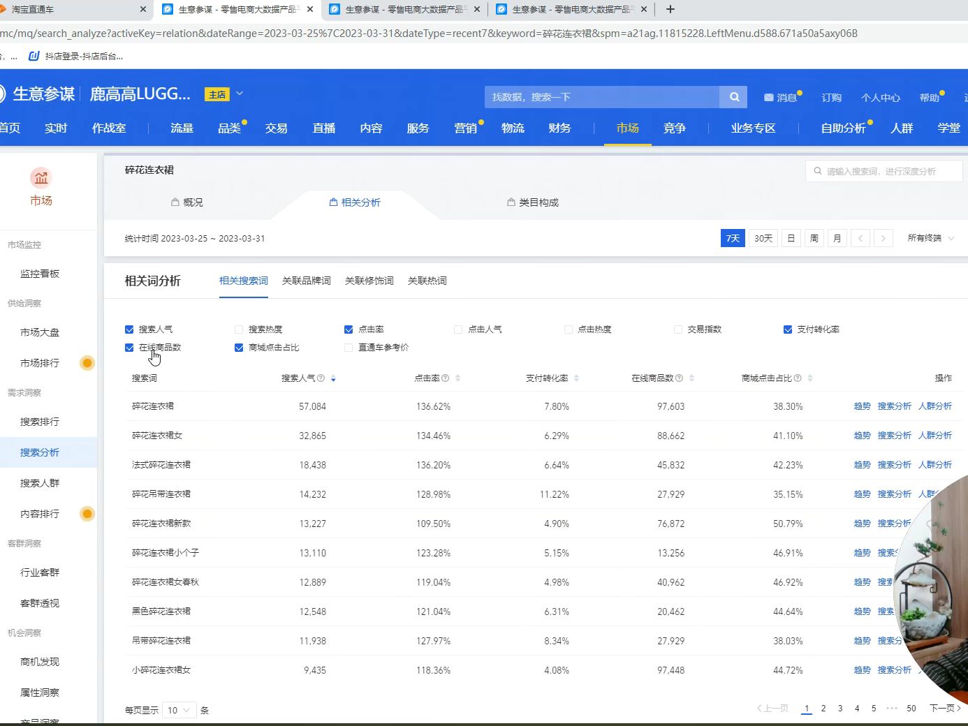Enable the 直通车参考价 checkbox
968x726 pixels.
tap(349, 348)
